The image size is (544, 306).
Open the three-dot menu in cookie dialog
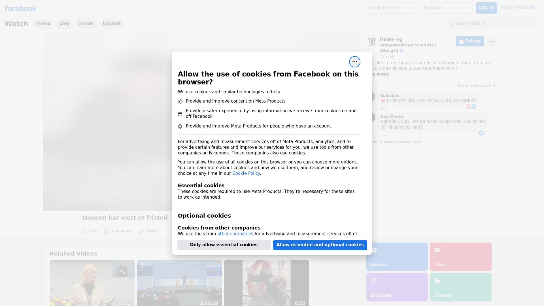pos(354,62)
